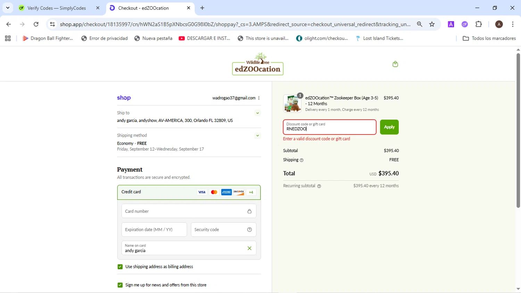Open the bookmarks apps grid icon
Image resolution: width=521 pixels, height=293 pixels.
coord(8,38)
